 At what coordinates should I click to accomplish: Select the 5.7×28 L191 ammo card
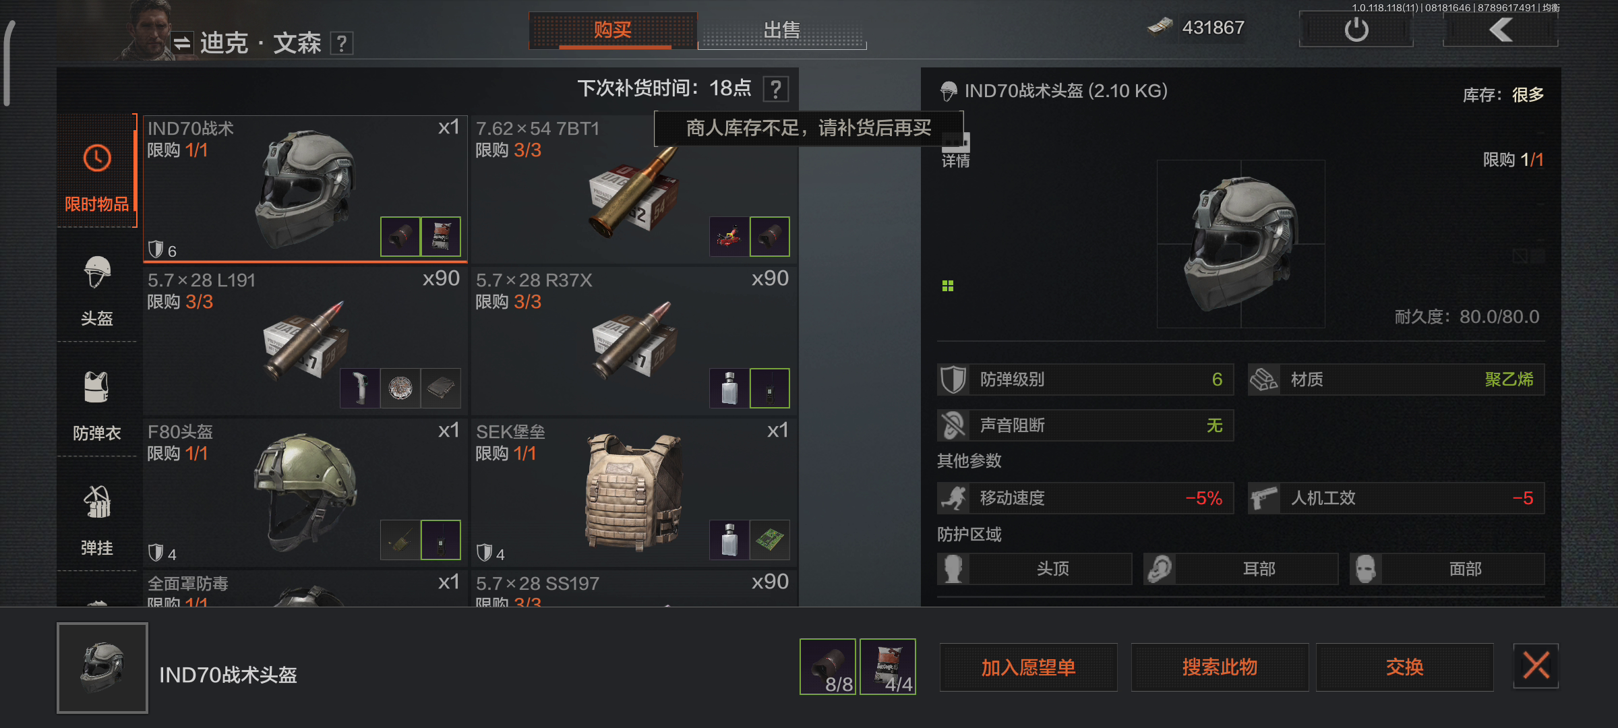coord(305,340)
